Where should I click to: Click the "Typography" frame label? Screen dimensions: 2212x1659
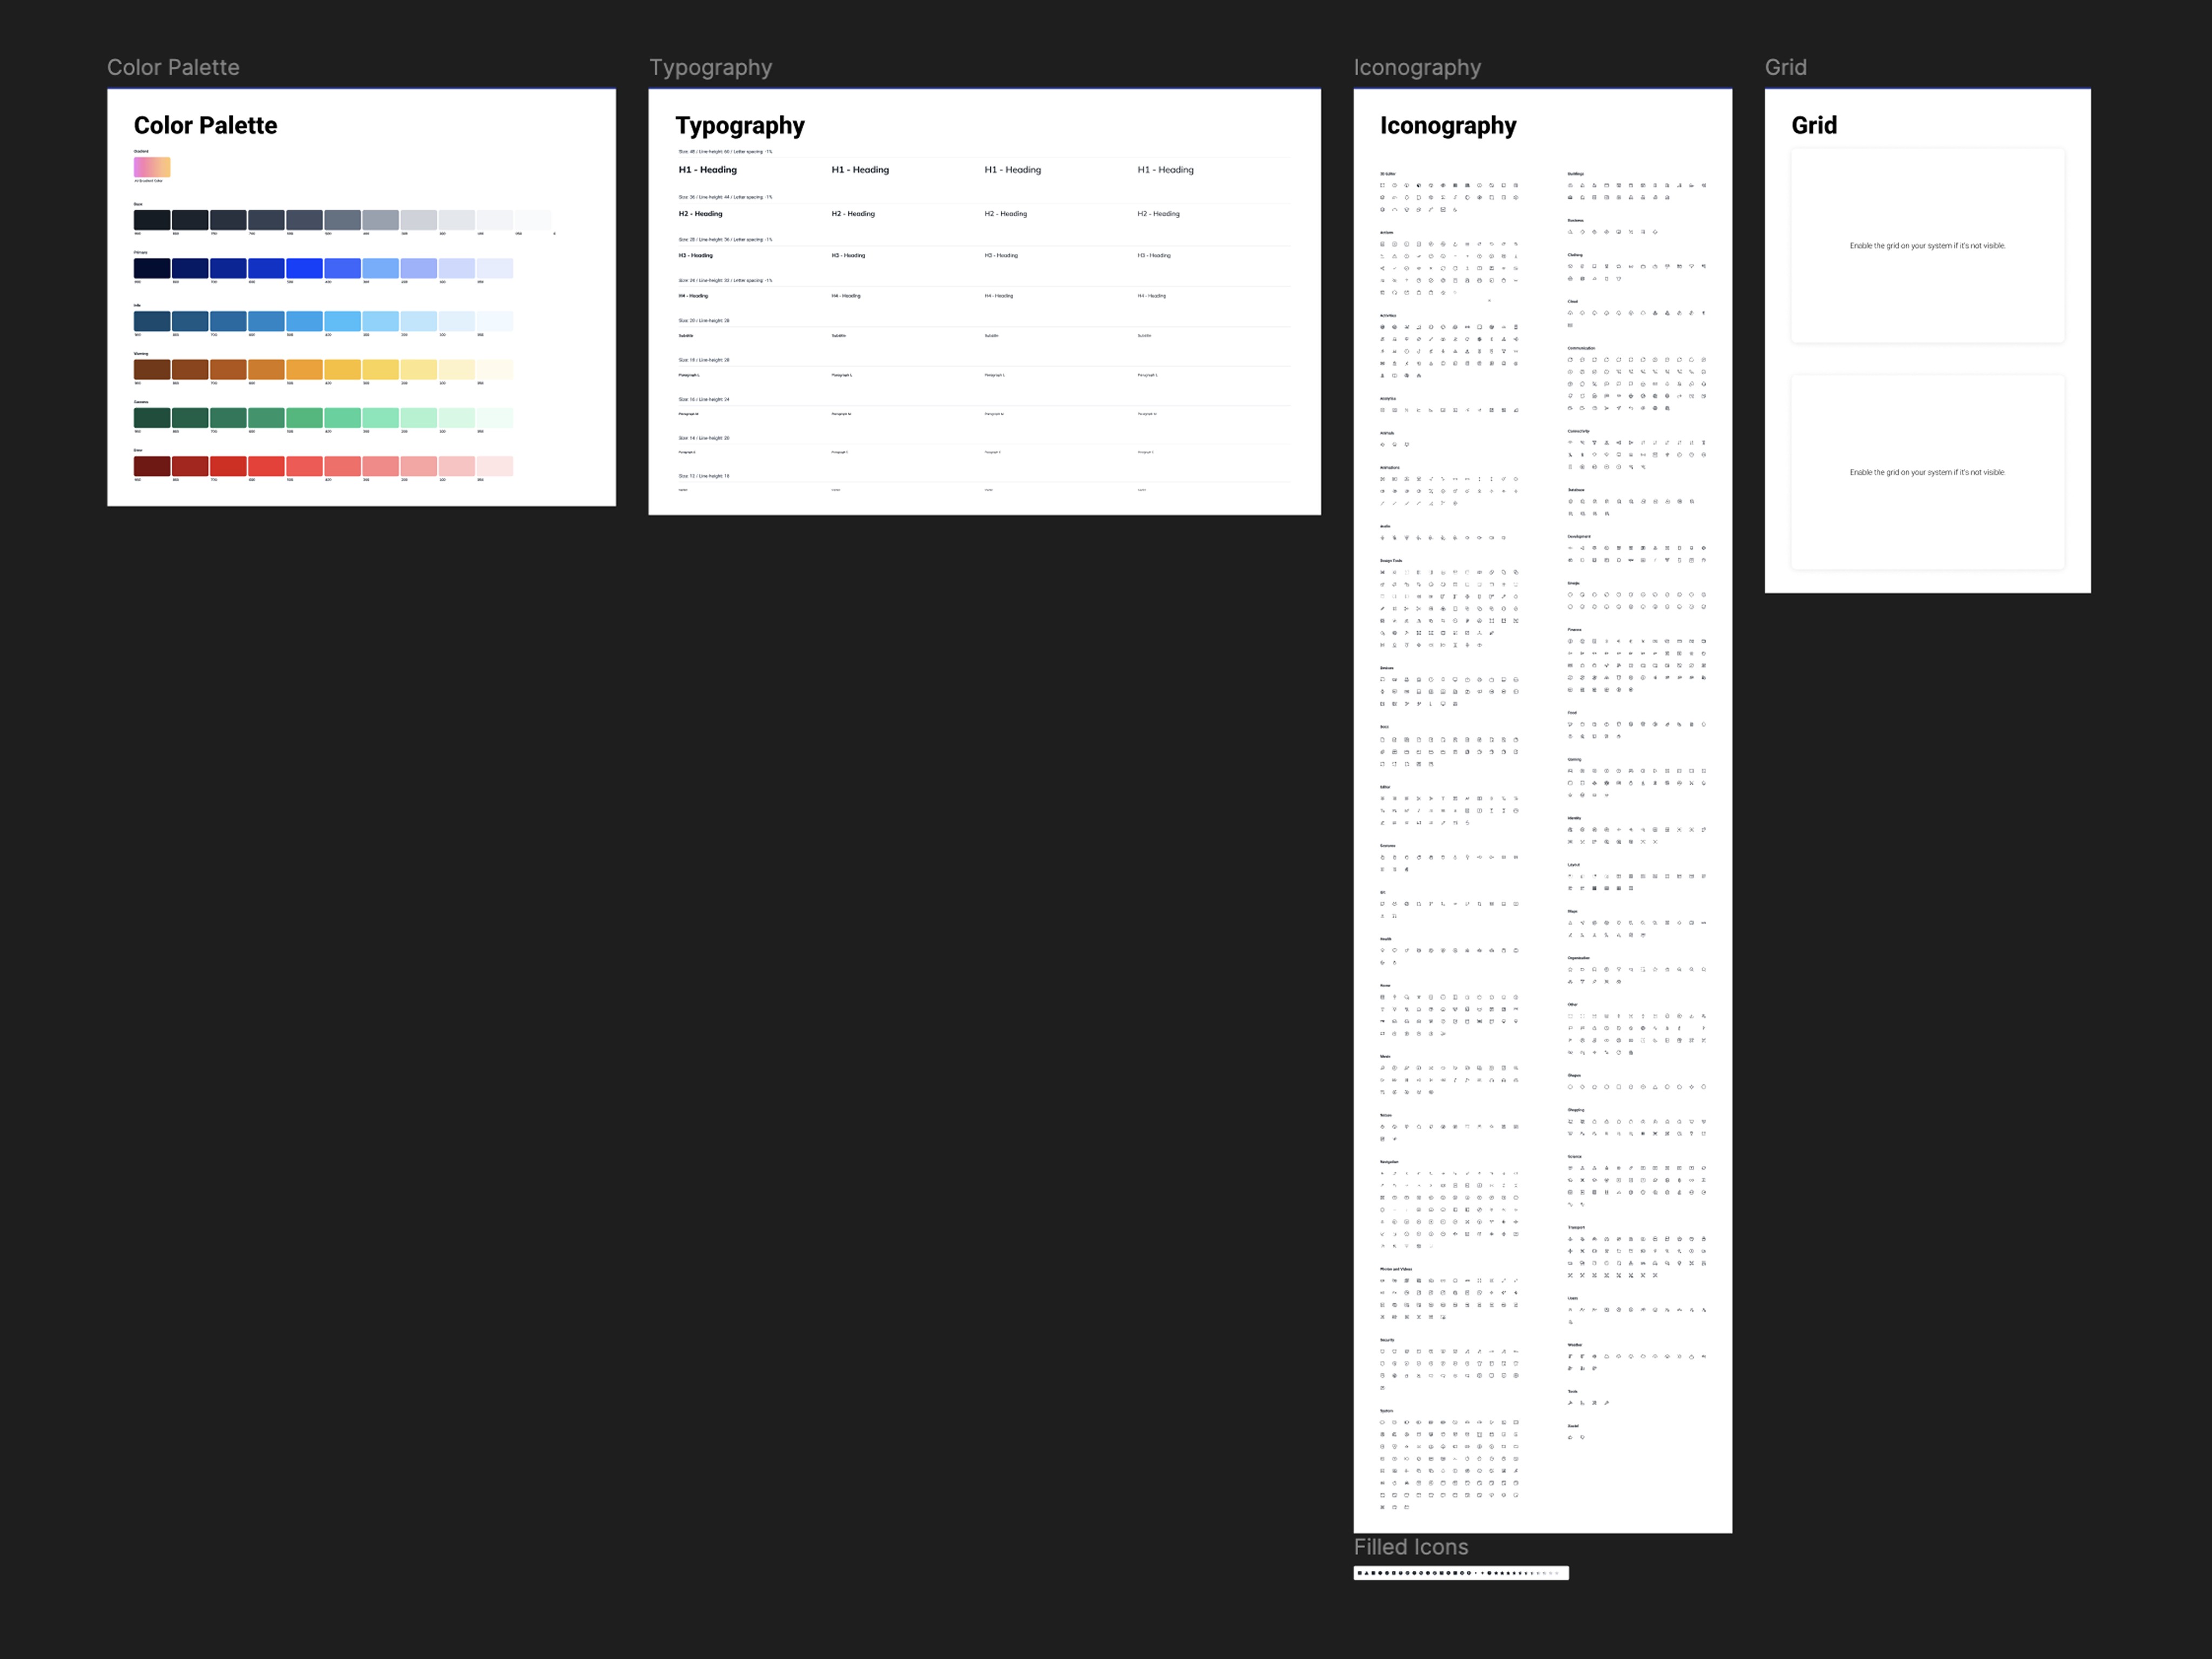pos(710,67)
